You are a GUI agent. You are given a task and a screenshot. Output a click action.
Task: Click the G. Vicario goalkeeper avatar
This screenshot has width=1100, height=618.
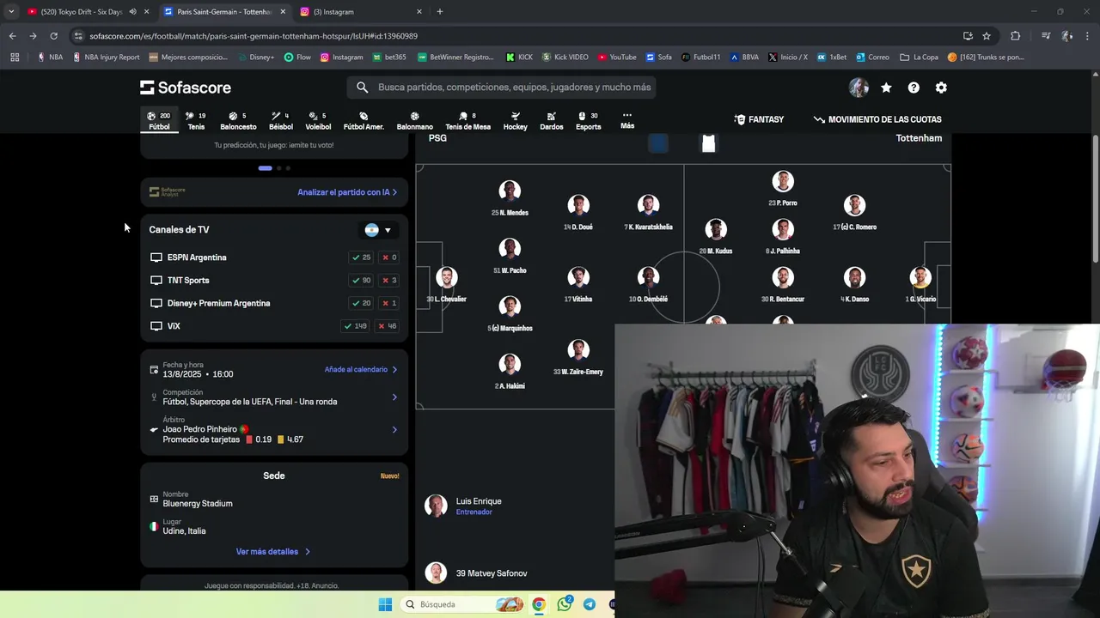[920, 277]
